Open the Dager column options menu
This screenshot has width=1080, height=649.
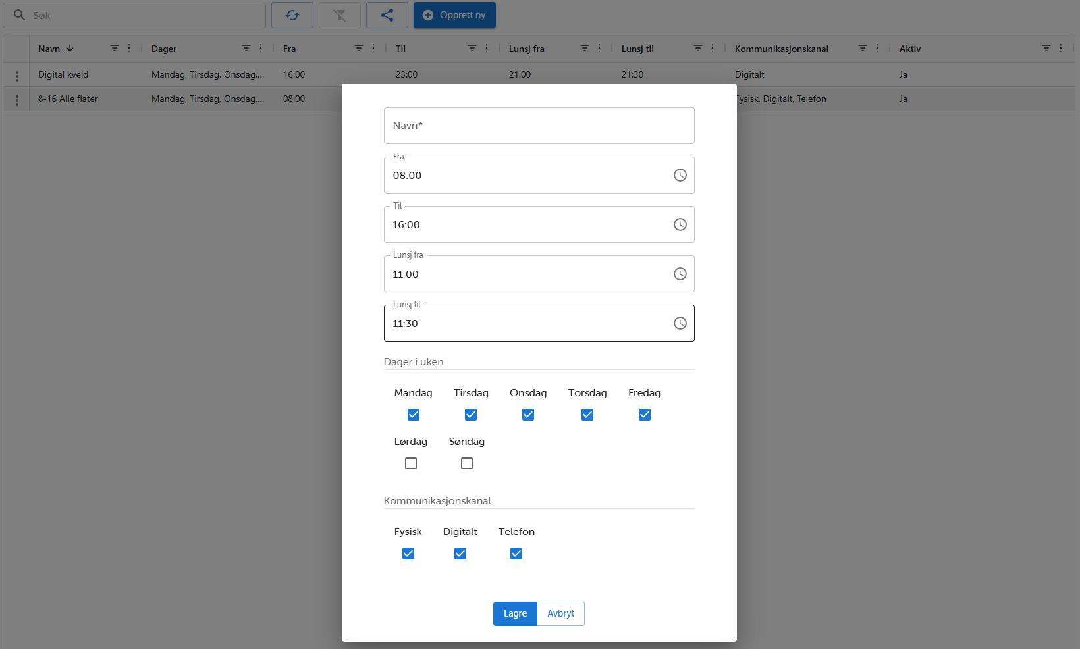click(x=261, y=48)
